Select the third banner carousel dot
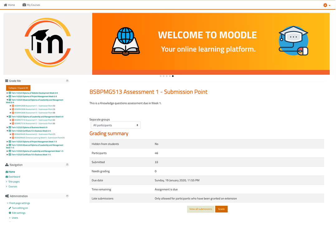The width and height of the screenshot is (336, 225). pos(167,76)
